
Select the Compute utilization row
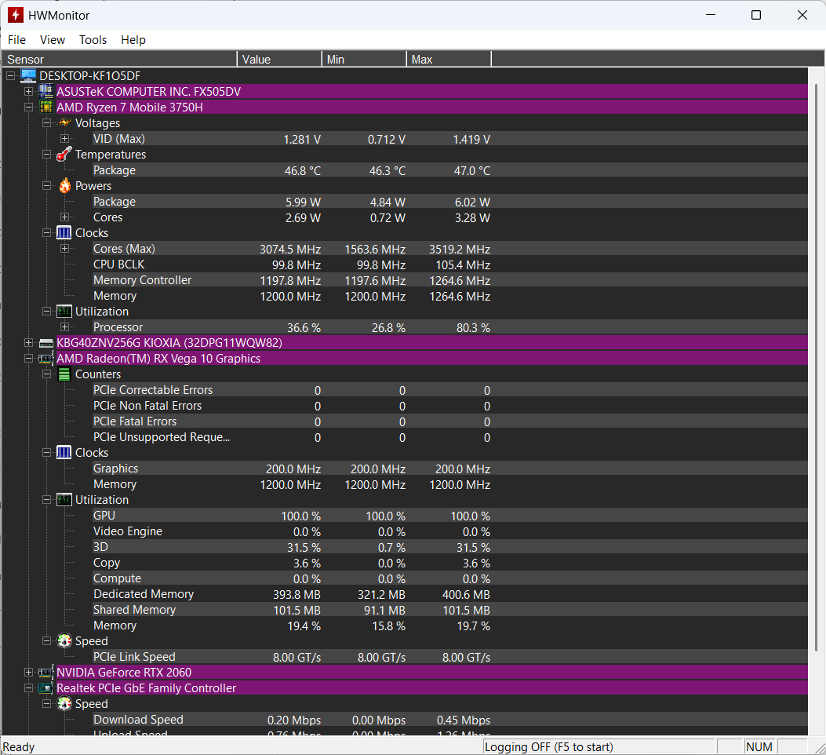(449, 578)
